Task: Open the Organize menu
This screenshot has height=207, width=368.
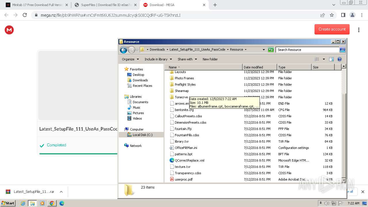Action: pos(130,59)
